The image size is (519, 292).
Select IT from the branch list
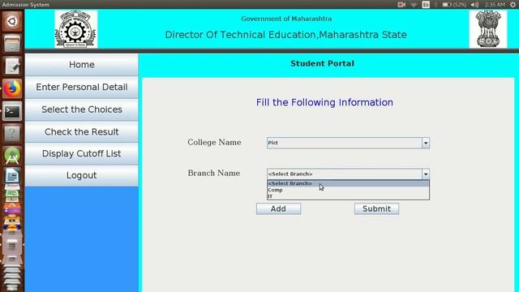[348, 196]
